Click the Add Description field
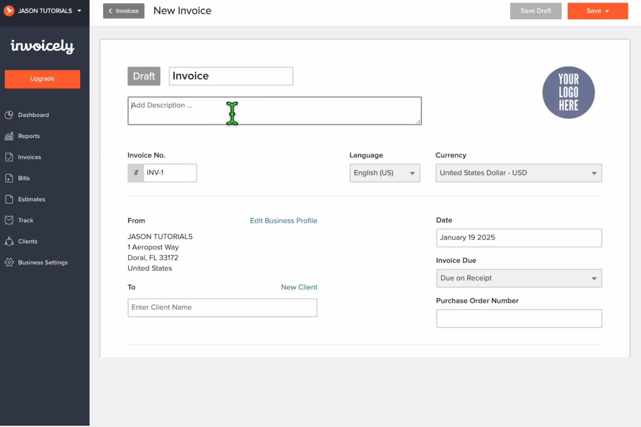641x427 pixels. click(x=275, y=111)
